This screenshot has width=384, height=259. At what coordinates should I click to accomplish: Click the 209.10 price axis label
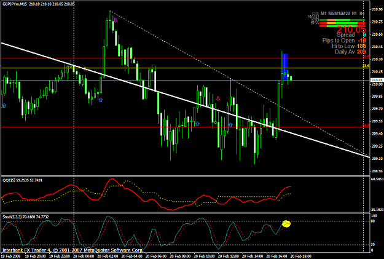point(377,159)
